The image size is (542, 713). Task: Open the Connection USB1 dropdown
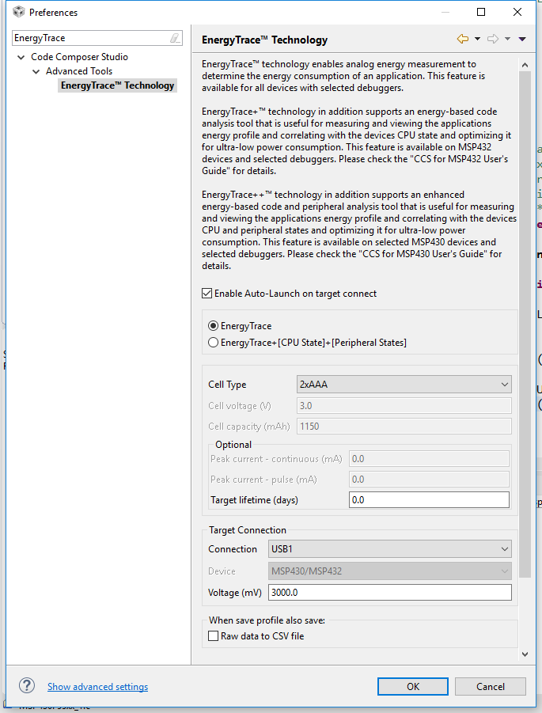tap(389, 549)
